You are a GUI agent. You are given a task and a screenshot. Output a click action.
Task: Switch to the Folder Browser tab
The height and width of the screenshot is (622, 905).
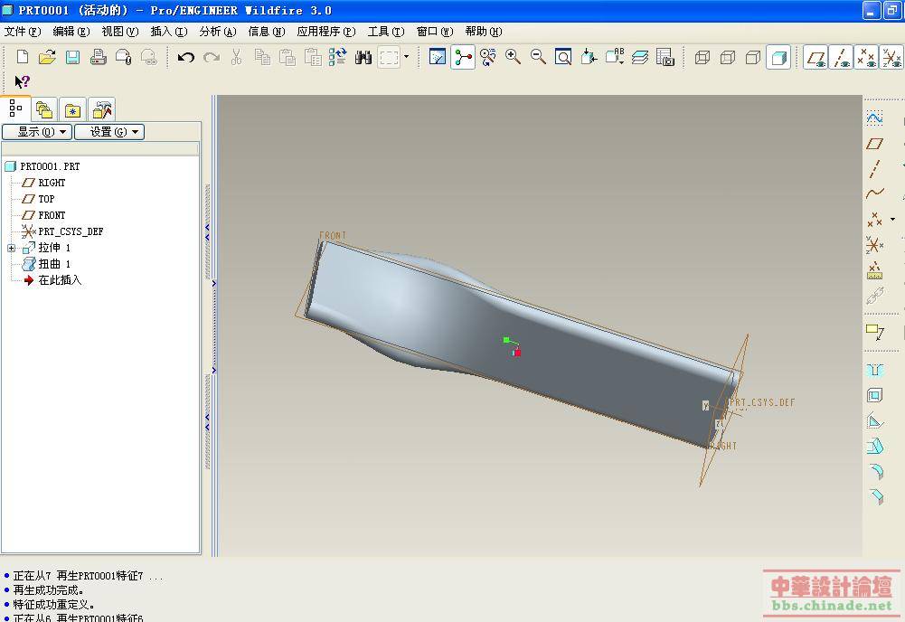point(44,110)
